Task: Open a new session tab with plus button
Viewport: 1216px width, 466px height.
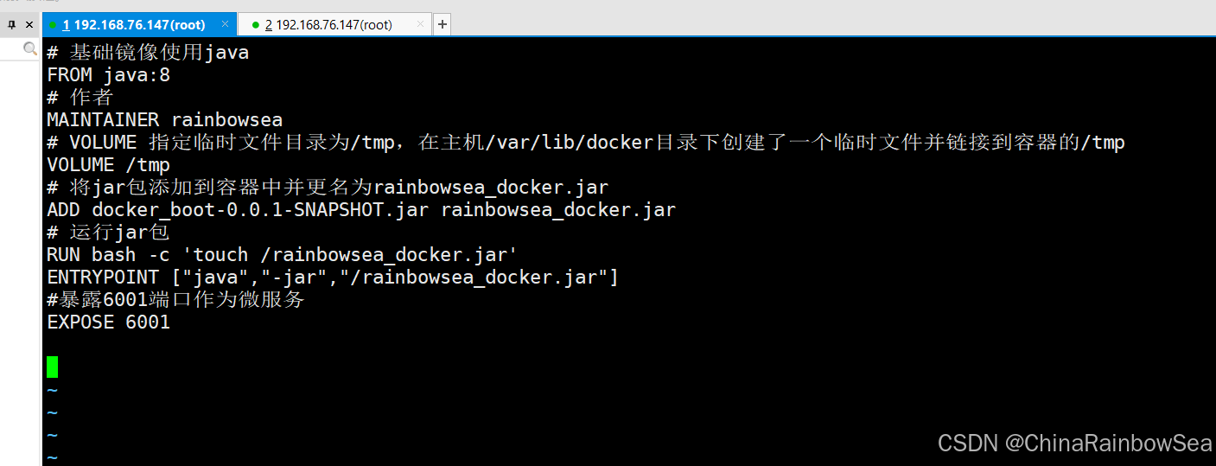Action: click(x=442, y=25)
